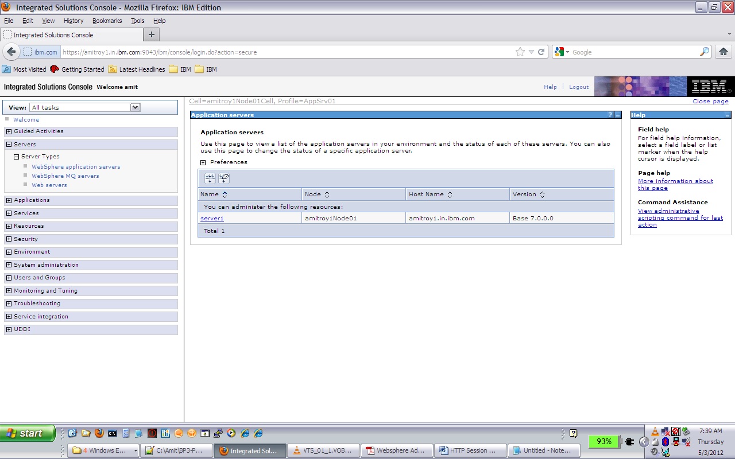Viewport: 735px width, 459px height.
Task: Click the Set filter icon above the table
Action: tap(210, 178)
